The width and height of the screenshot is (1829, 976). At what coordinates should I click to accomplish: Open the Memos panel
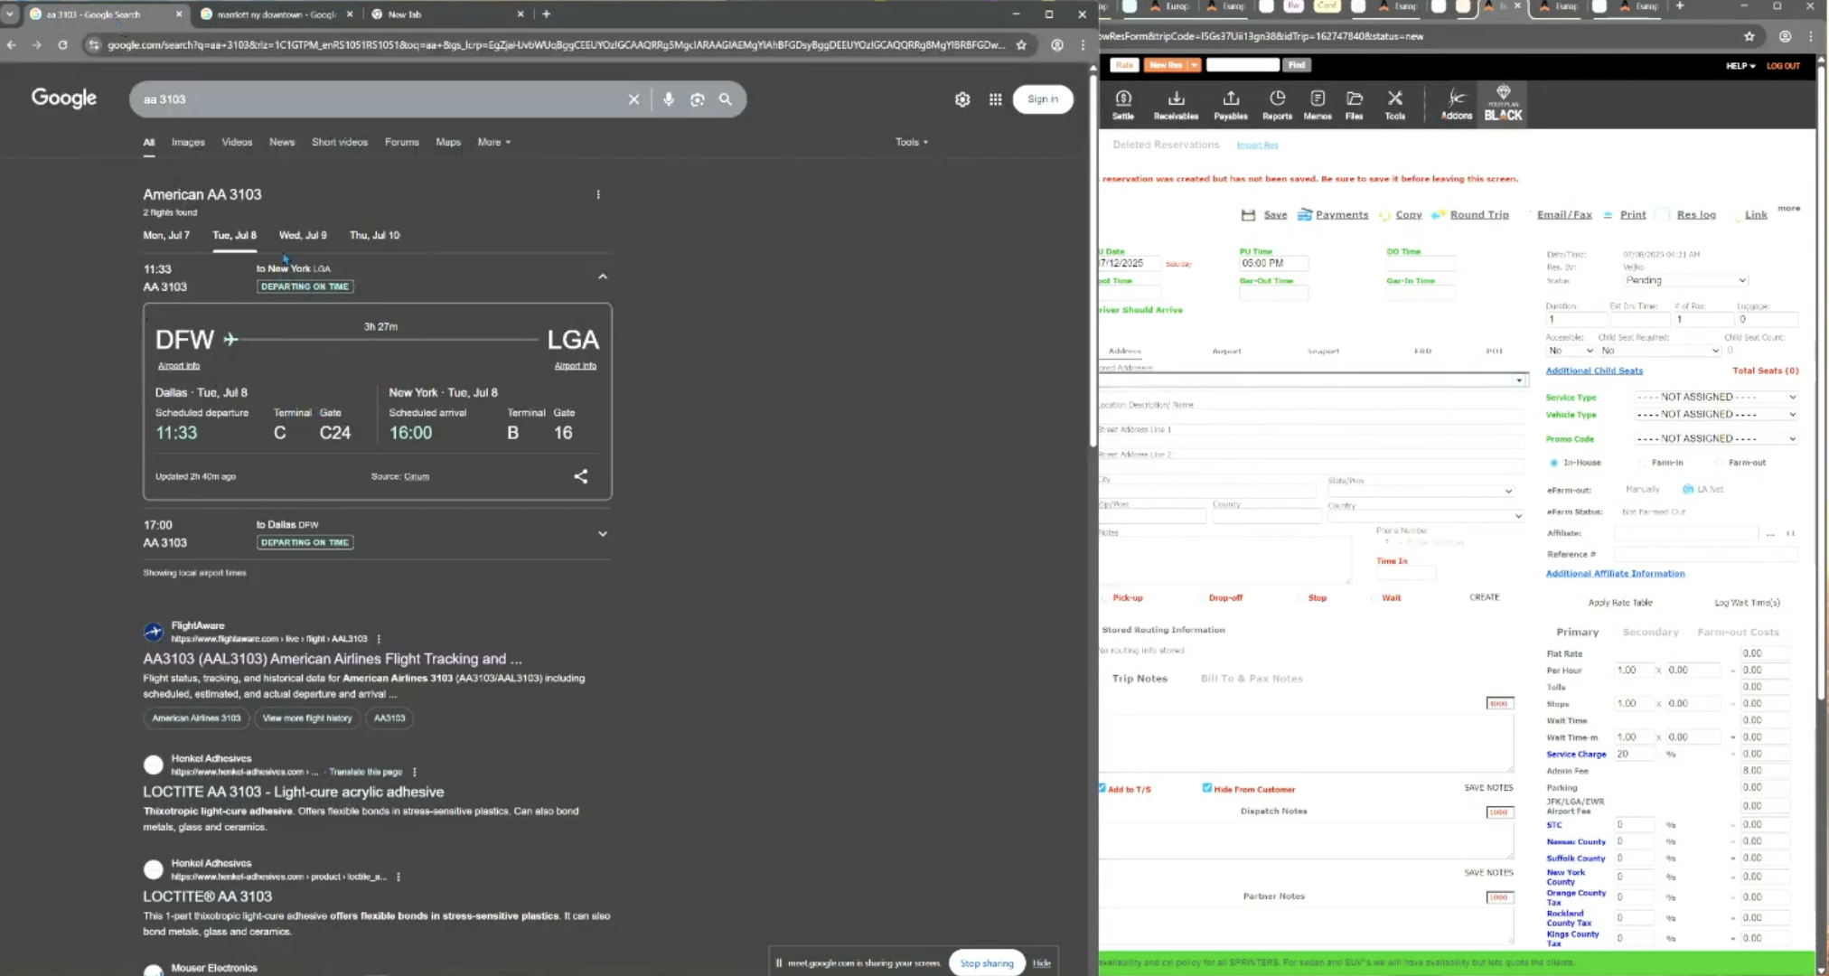pyautogui.click(x=1316, y=103)
